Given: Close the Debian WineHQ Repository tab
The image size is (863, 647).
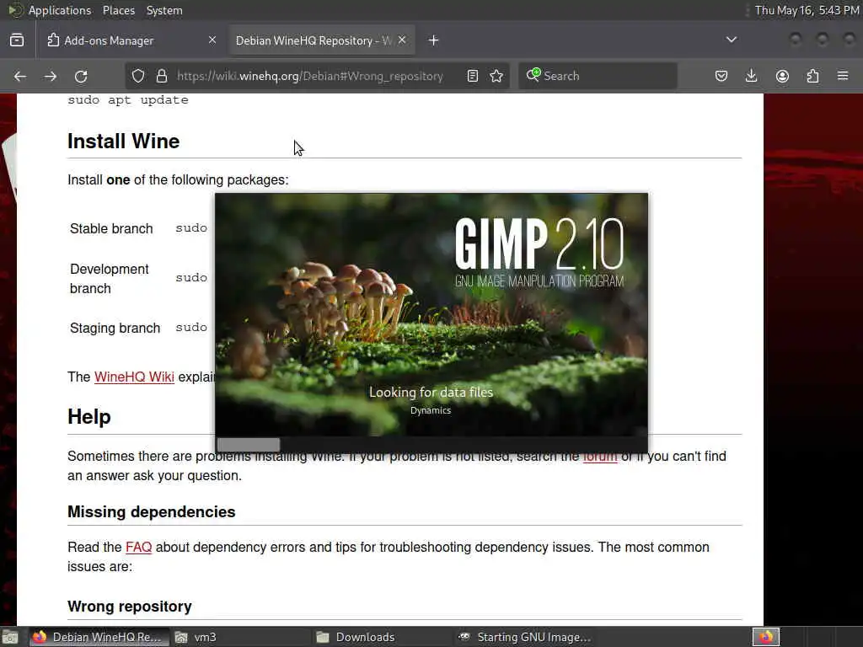Looking at the screenshot, I should (x=402, y=40).
